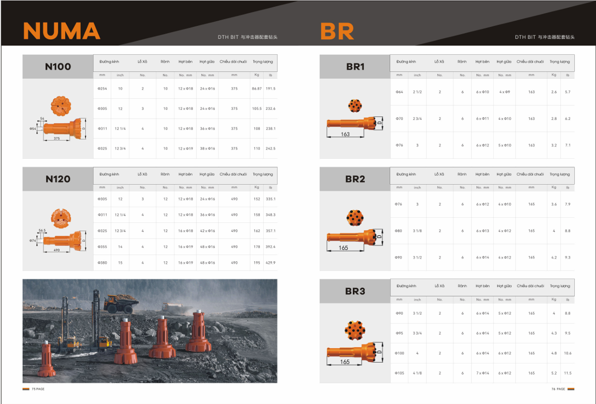
Task: Select the BR2 model label
Action: tap(355, 179)
